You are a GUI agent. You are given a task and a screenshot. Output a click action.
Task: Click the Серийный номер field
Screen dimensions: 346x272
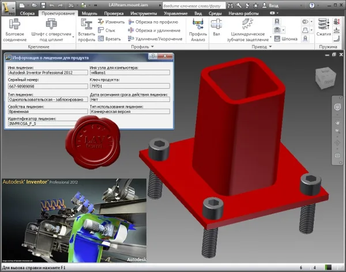pyautogui.click(x=48, y=86)
